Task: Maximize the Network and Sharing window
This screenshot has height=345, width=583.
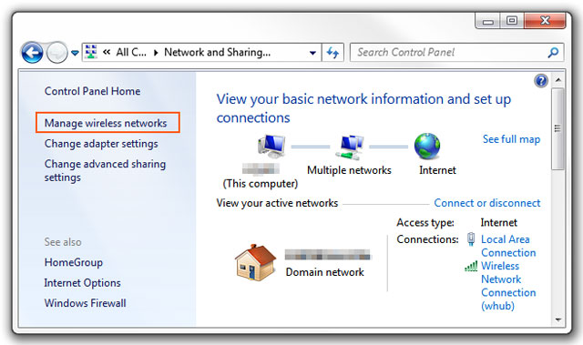Action: (x=512, y=21)
